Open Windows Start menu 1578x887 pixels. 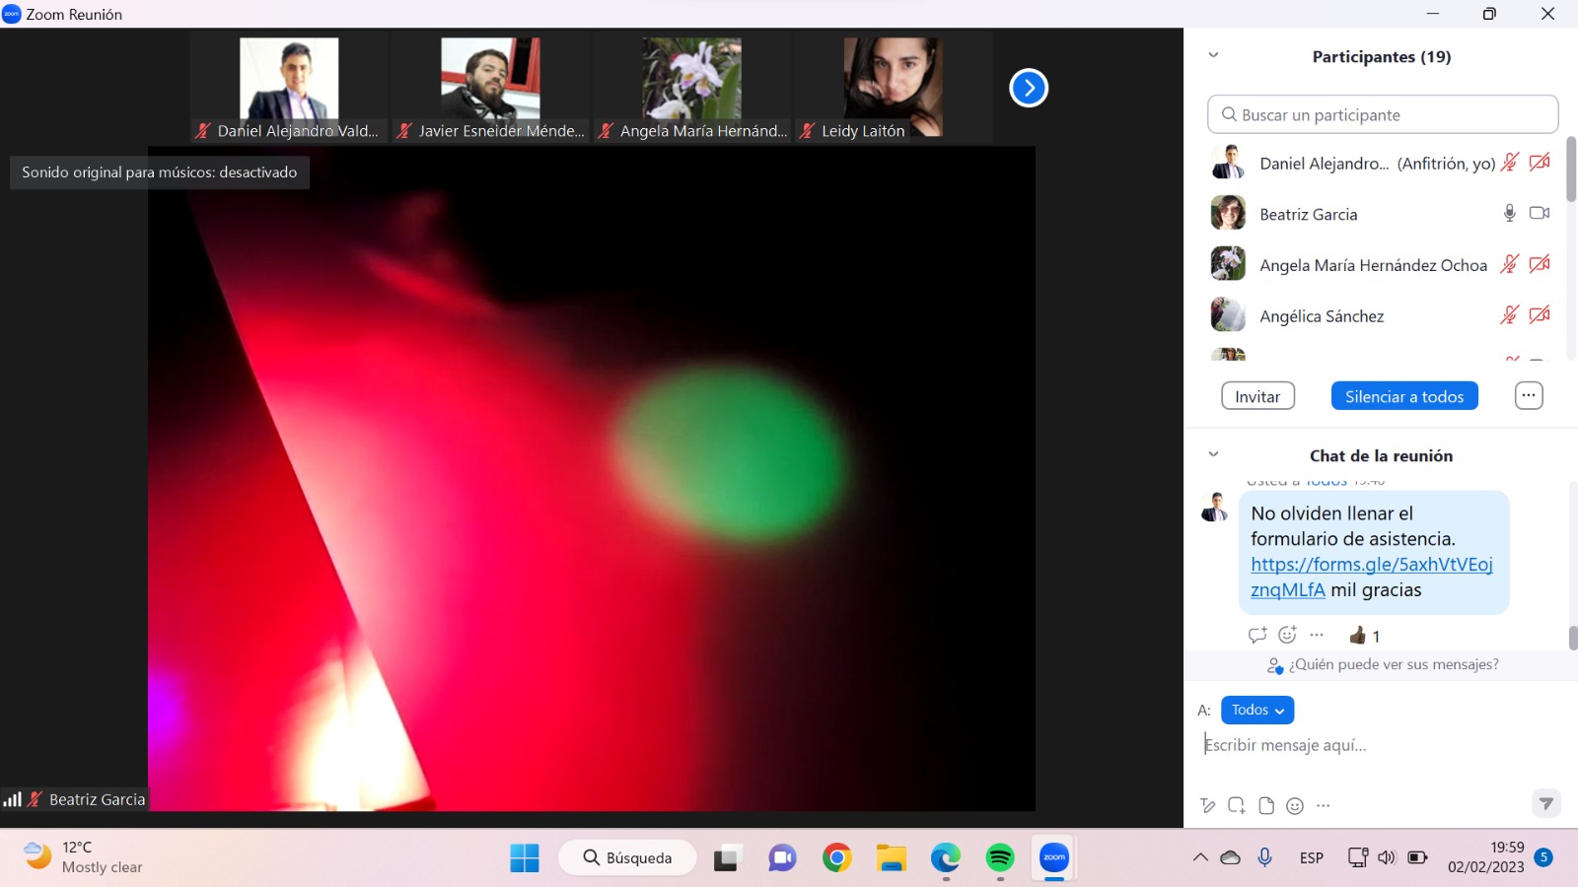(x=525, y=858)
